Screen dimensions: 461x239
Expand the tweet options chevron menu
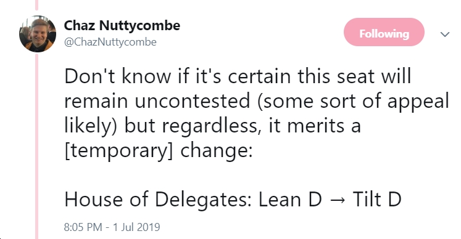(x=445, y=34)
